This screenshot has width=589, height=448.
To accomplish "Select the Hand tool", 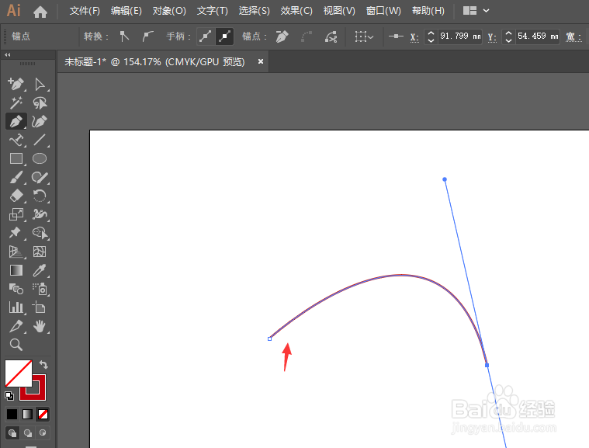I will click(x=40, y=326).
